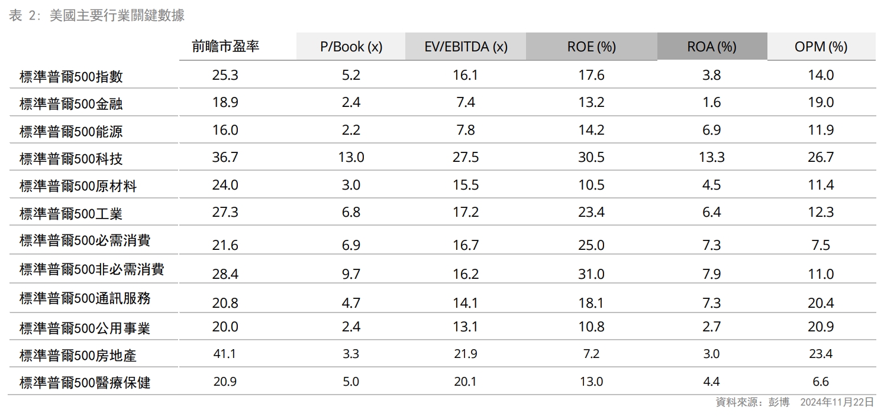This screenshot has height=420, width=884.
Task: Select the 27.5 EV/EBITDA value
Action: click(466, 157)
